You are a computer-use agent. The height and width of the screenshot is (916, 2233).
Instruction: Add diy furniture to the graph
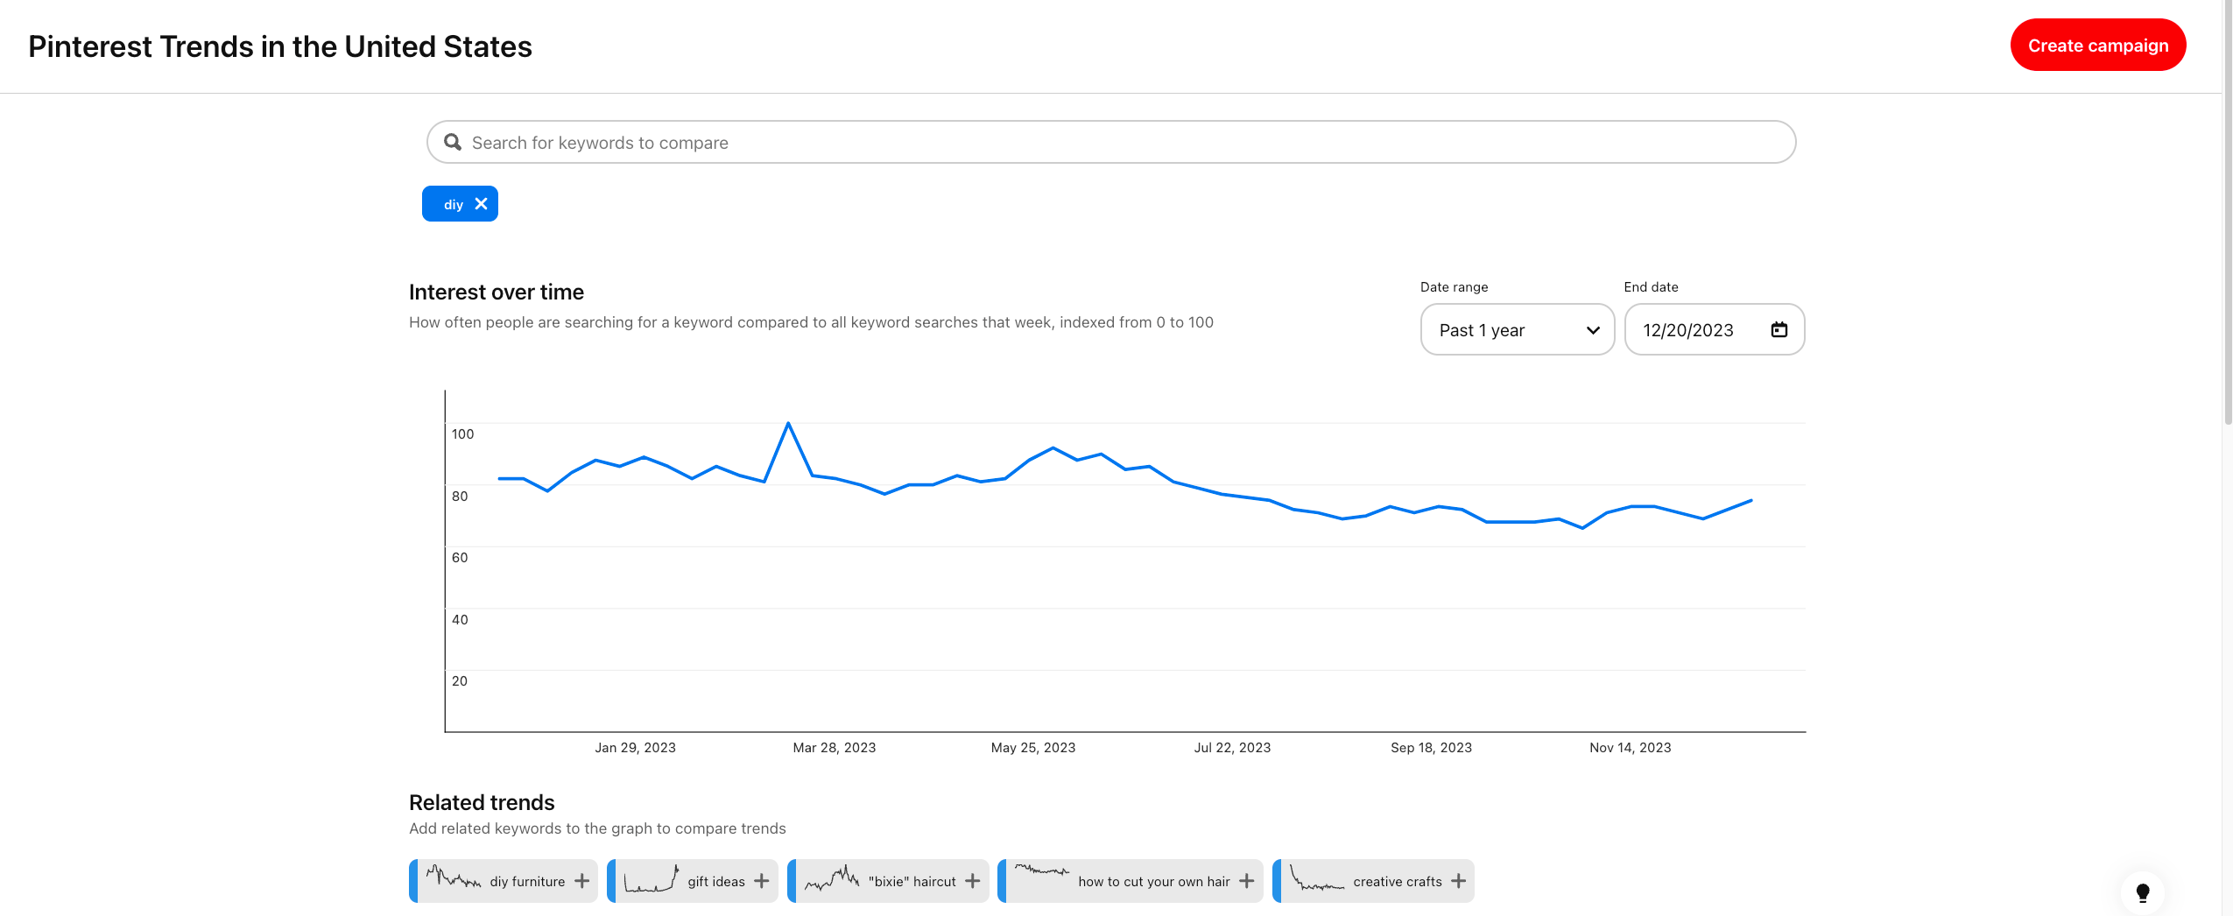coord(582,881)
